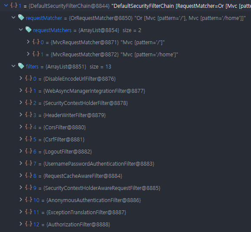
Task: Select {WebAsyncManagerIntegrationFilter@8877} value
Action: [x=94, y=91]
